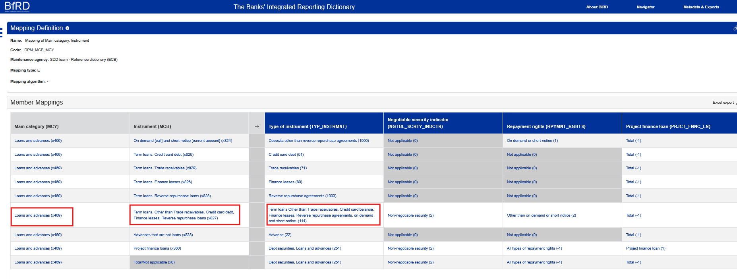Image resolution: width=737 pixels, height=279 pixels.
Task: Open All types of repayment rights in x360 row
Action: 534,248
